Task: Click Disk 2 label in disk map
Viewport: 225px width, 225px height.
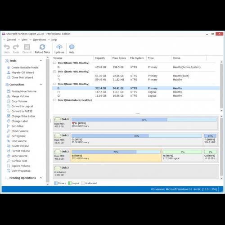Action: point(65,152)
